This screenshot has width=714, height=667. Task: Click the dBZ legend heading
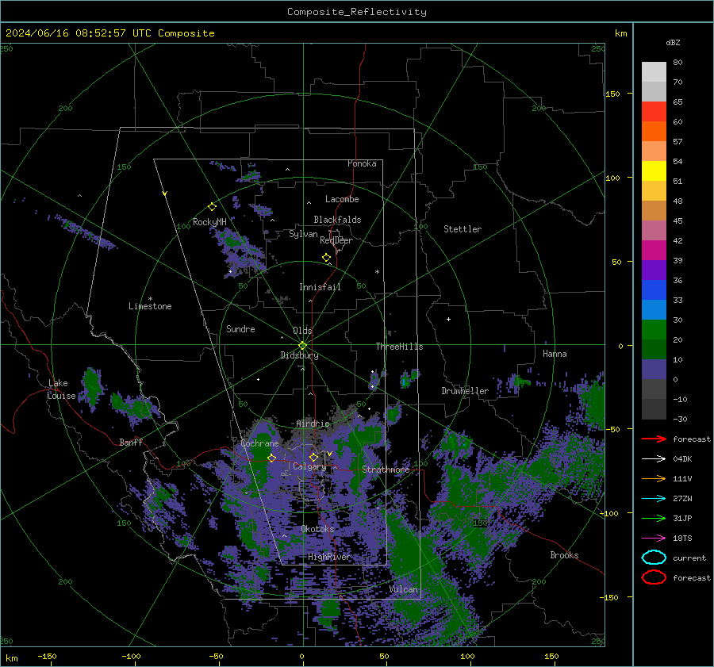click(673, 42)
